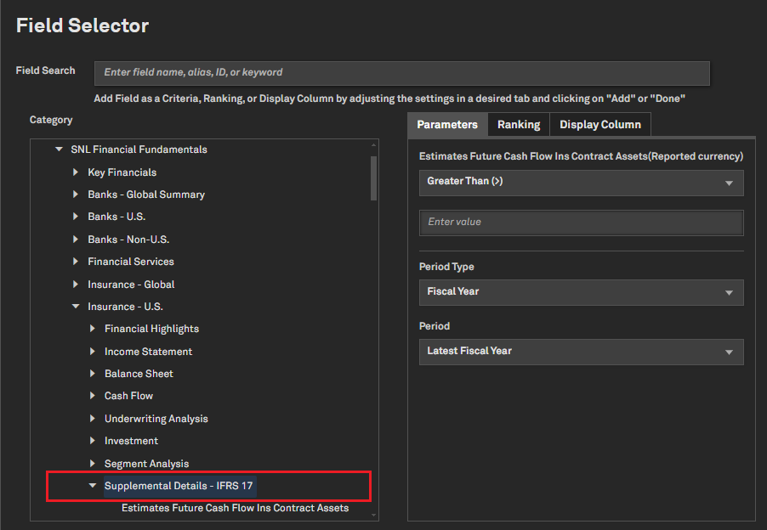Collapse the SNL Financial Fundamentals node
767x530 pixels.
pos(59,149)
